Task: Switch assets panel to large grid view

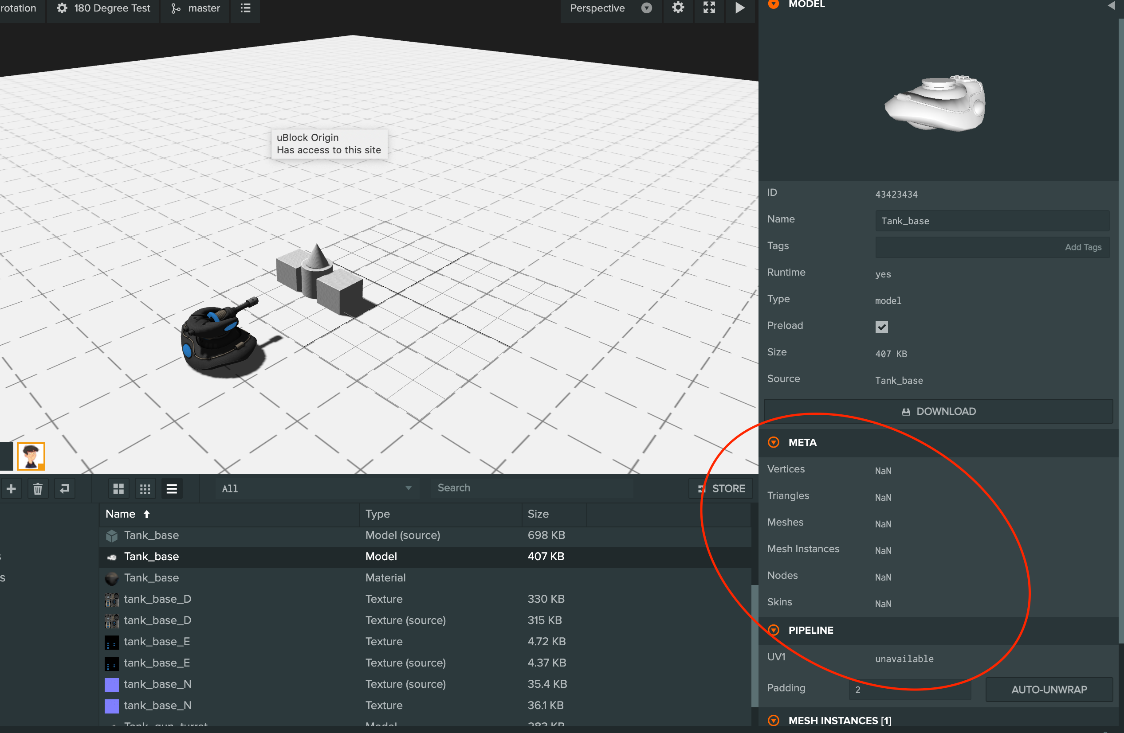Action: 118,488
